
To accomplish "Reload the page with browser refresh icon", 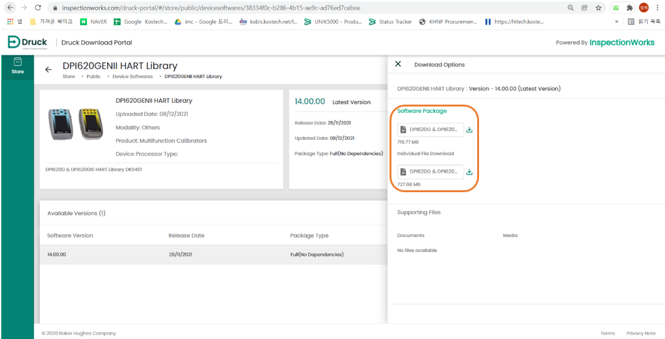I will (38, 8).
